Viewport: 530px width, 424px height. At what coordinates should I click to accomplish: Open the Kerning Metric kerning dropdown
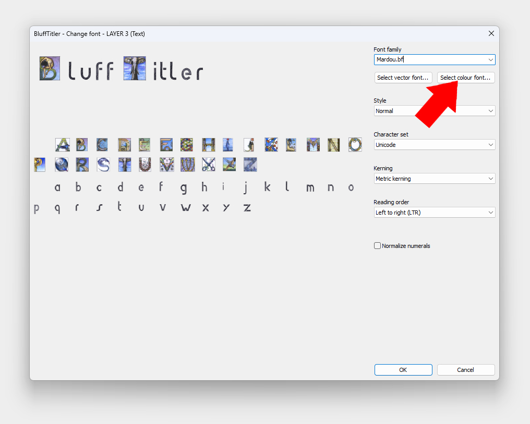(x=435, y=179)
